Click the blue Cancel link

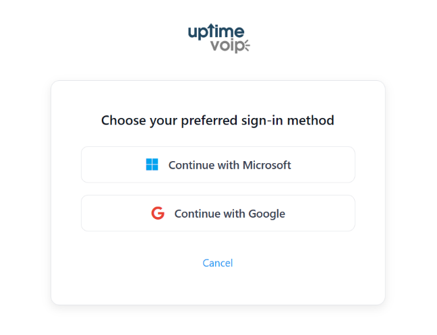coord(218,263)
